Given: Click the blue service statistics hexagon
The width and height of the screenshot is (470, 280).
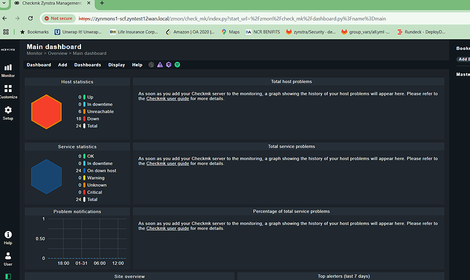Looking at the screenshot, I should (46, 177).
